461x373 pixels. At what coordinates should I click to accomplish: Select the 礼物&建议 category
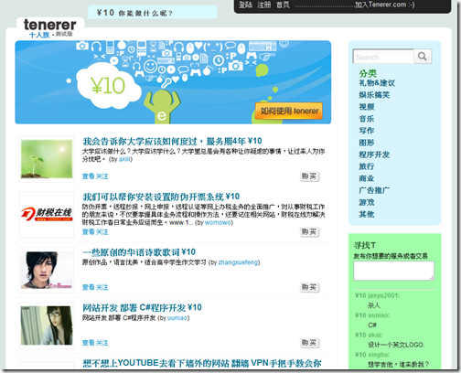[377, 83]
